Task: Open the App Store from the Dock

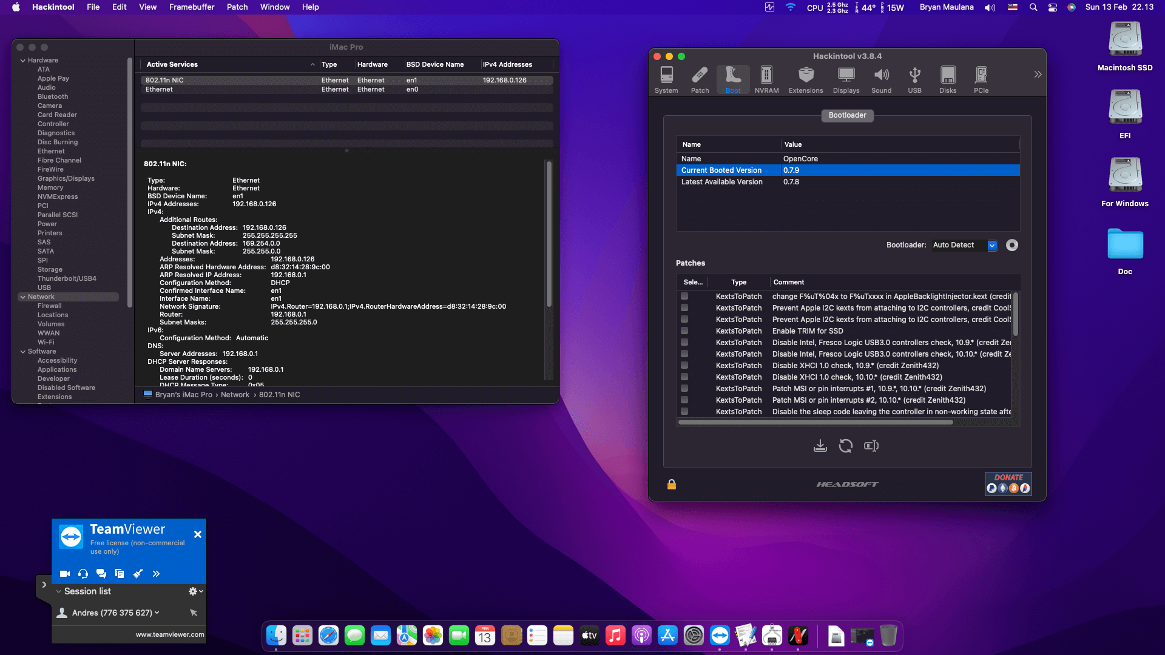Action: click(667, 636)
